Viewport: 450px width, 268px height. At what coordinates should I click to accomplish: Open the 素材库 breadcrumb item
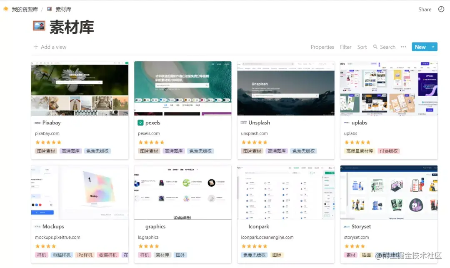pyautogui.click(x=63, y=10)
